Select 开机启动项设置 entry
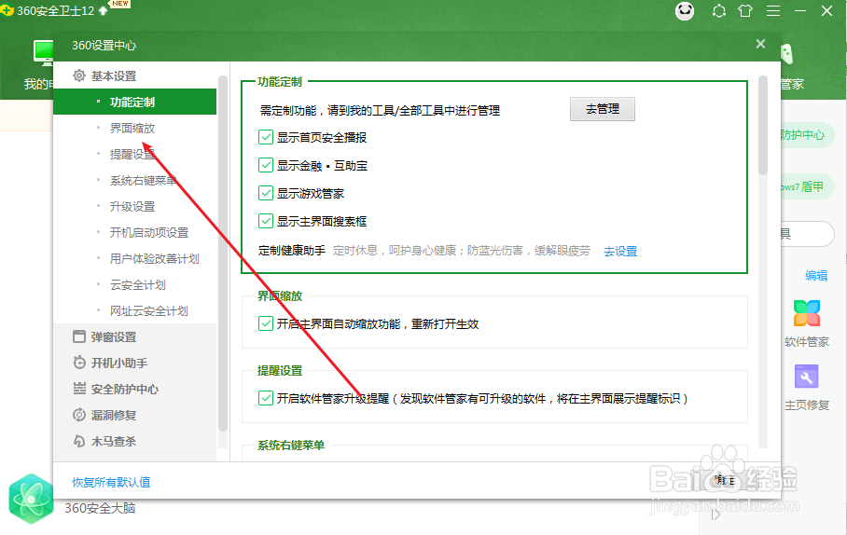Viewport: 847px width, 535px height. point(149,233)
